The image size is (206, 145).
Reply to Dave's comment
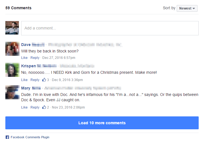point(35,58)
